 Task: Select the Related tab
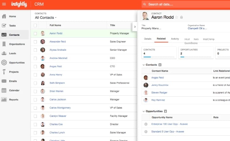coord(161,39)
